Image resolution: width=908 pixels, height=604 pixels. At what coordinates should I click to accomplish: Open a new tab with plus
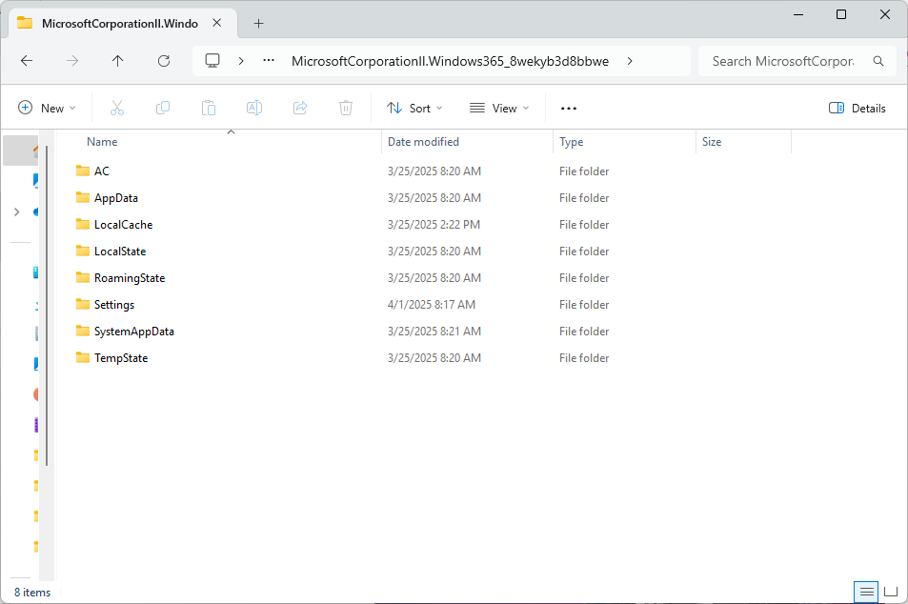pyautogui.click(x=259, y=23)
